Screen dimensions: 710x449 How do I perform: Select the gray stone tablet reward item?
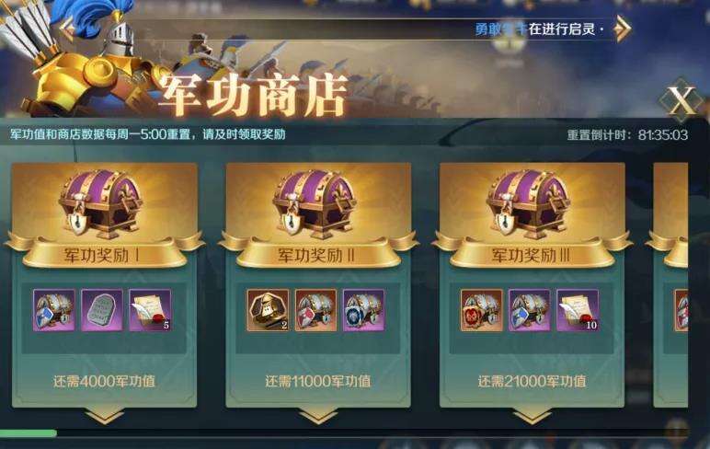point(102,310)
